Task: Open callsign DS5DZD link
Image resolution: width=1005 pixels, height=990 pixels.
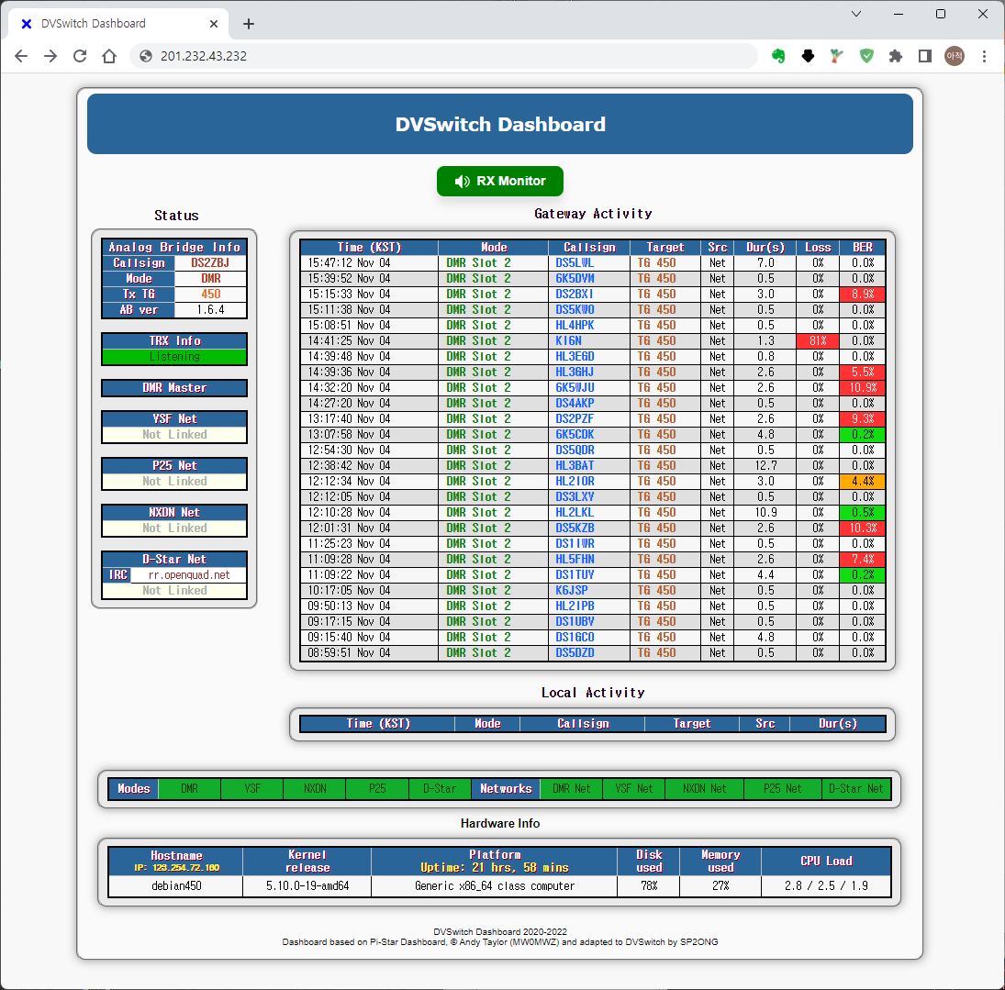Action: click(575, 652)
